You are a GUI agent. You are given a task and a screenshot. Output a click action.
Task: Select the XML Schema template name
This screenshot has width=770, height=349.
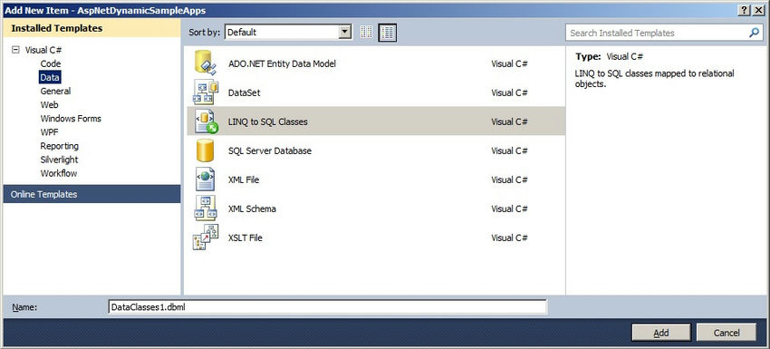point(252,208)
